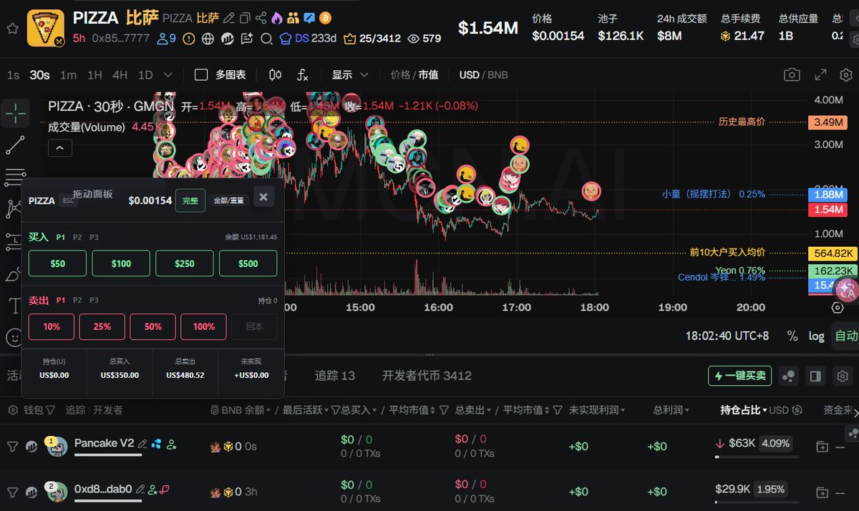859x511 pixels.
Task: Select text annotation tool
Action: (16, 306)
